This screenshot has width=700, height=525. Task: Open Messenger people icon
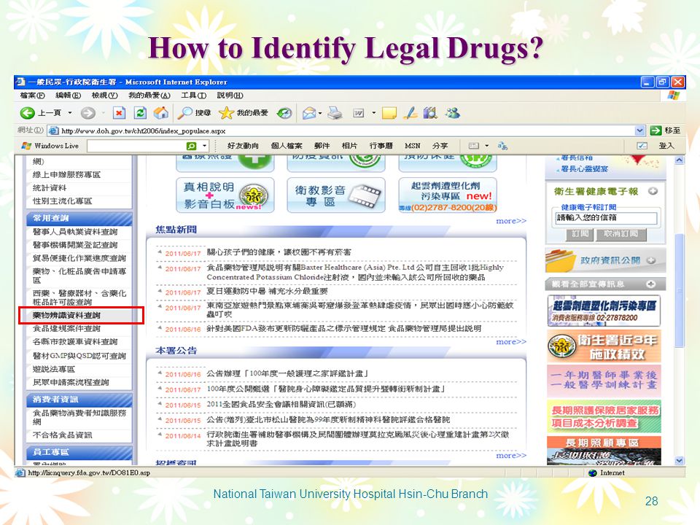(453, 113)
